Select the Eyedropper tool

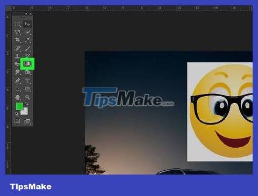tap(27, 40)
